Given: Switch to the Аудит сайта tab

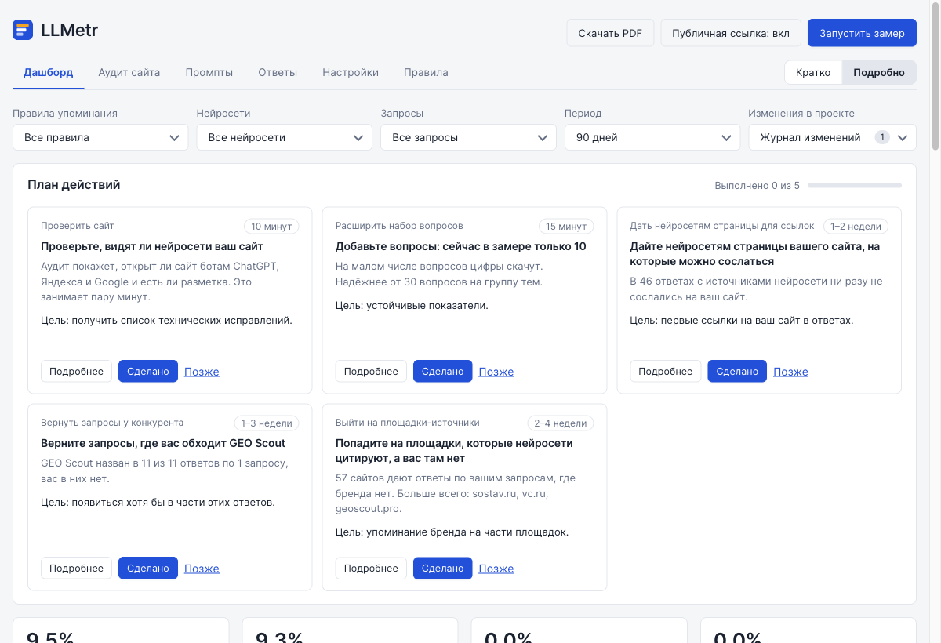Looking at the screenshot, I should pos(129,72).
